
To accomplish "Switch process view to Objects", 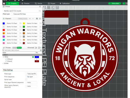I will [x=19, y=48].
